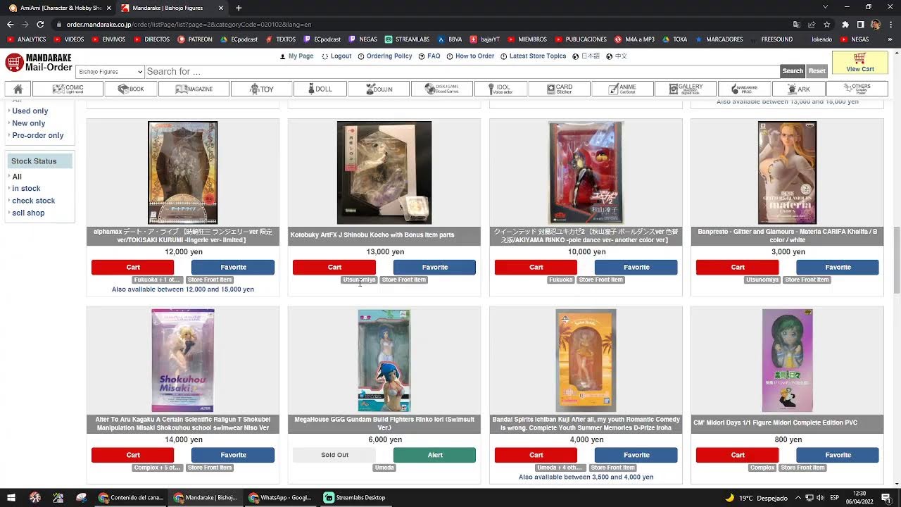901x507 pixels.
Task: Open the View Cart icon
Action: pyautogui.click(x=859, y=63)
